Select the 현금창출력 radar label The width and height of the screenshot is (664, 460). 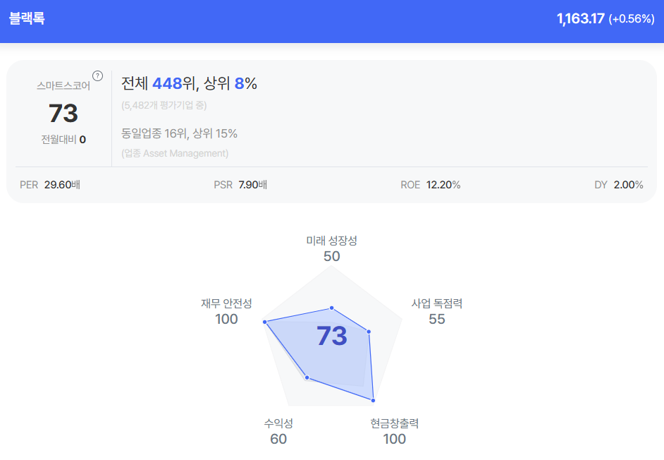point(395,423)
